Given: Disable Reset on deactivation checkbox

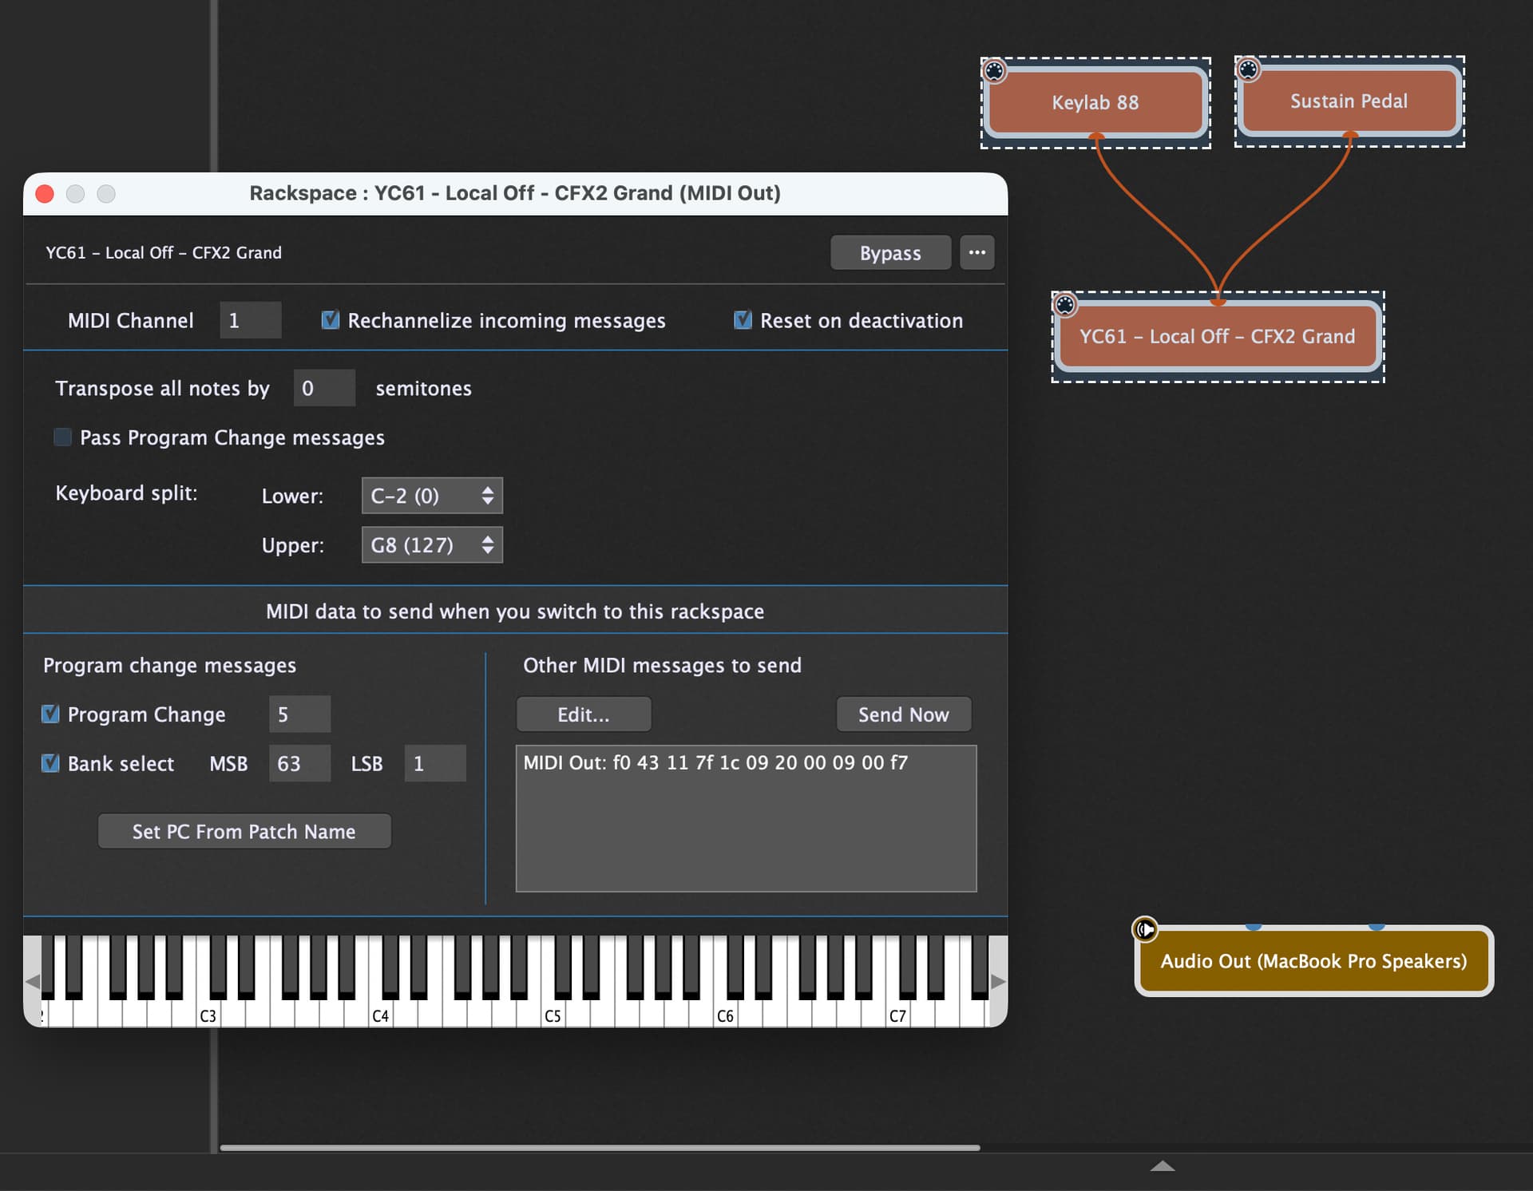Looking at the screenshot, I should tap(743, 320).
